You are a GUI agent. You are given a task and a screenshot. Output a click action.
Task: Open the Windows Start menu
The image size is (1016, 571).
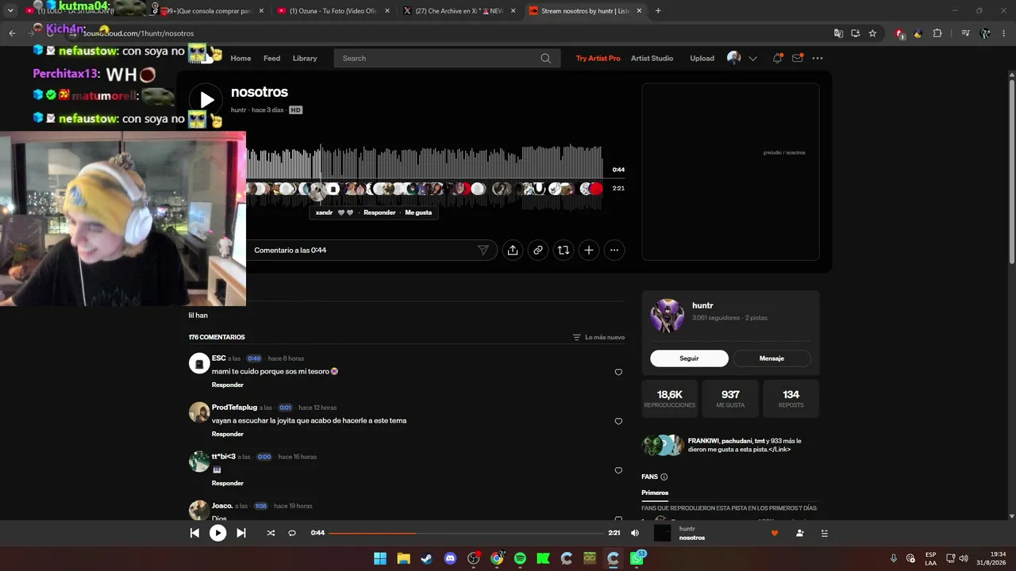[380, 558]
